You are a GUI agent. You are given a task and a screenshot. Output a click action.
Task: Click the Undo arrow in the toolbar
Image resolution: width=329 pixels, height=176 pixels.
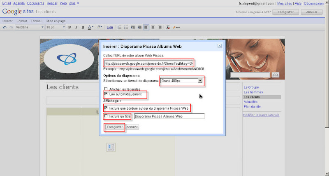pyautogui.click(x=5, y=27)
